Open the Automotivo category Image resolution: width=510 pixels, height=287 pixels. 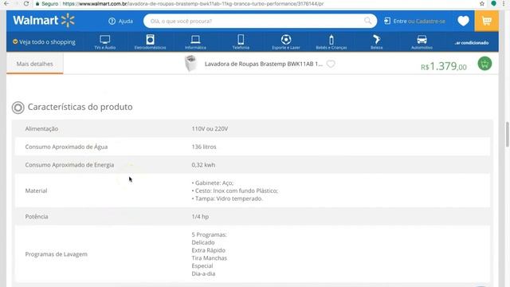click(x=422, y=42)
